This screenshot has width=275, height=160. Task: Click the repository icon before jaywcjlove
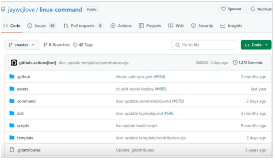3,9
